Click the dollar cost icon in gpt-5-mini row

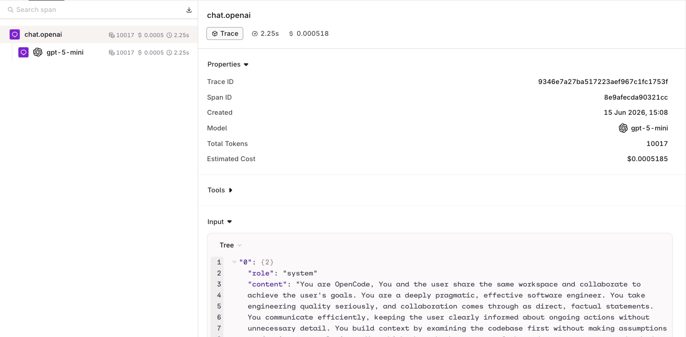pyautogui.click(x=140, y=53)
